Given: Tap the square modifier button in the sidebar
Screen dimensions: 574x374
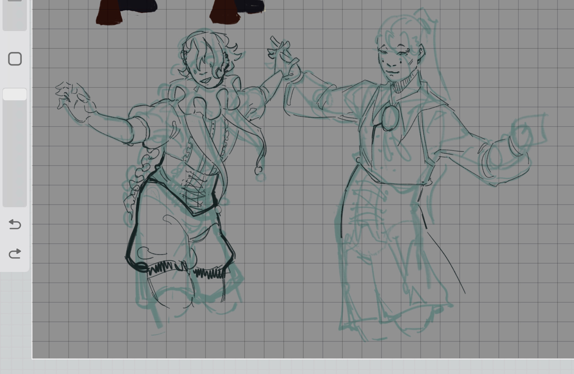Looking at the screenshot, I should [x=15, y=59].
